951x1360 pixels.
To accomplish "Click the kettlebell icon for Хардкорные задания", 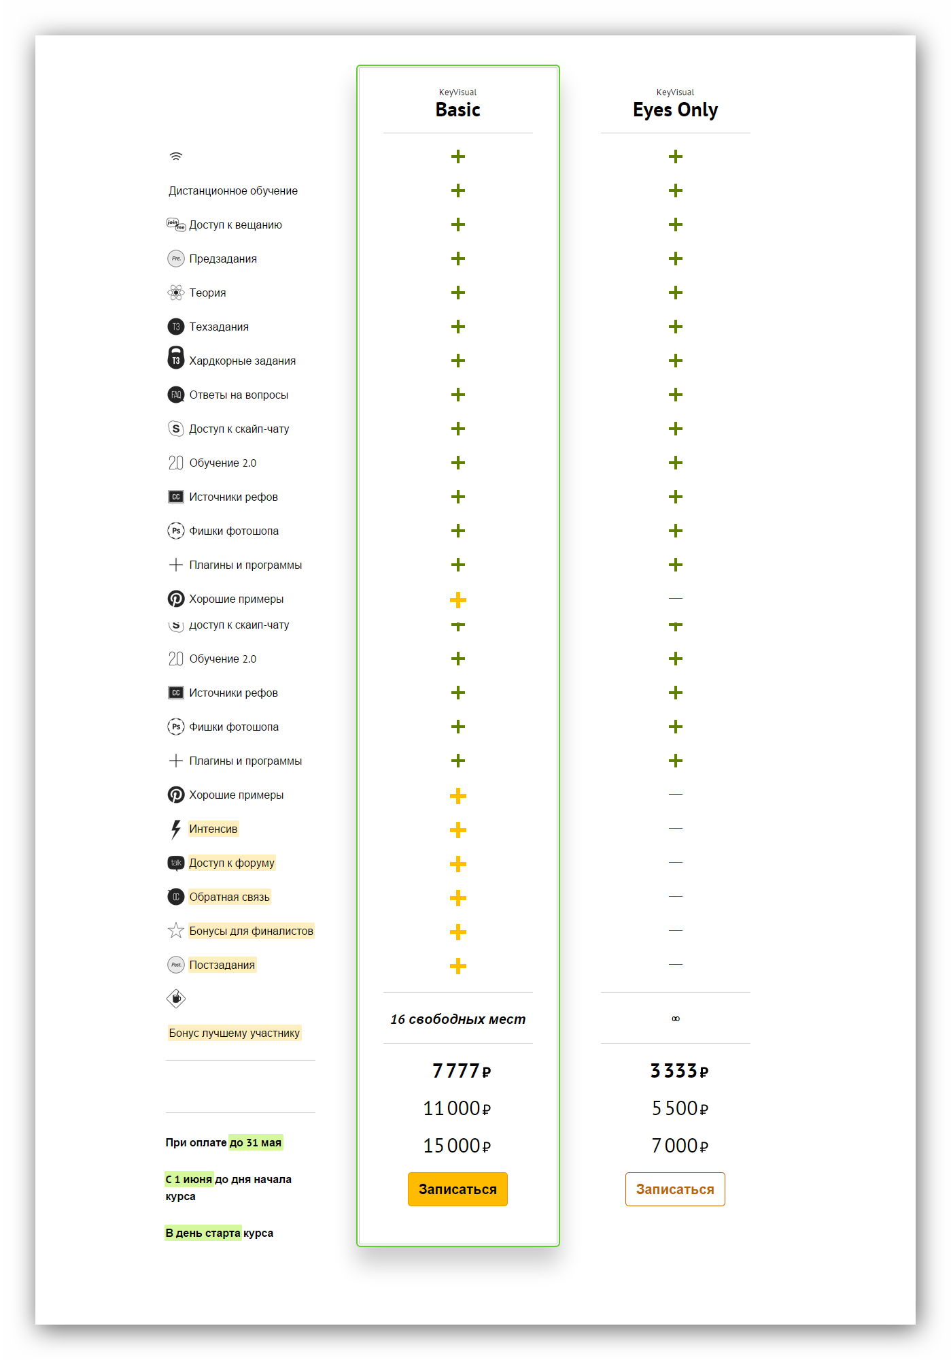I will click(176, 358).
